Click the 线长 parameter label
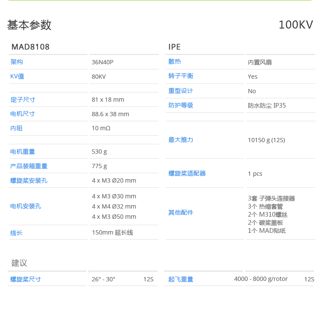This screenshot has height=309, width=320. coord(17,233)
